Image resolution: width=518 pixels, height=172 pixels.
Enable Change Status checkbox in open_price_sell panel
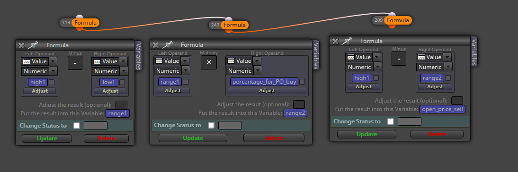tap(391, 121)
